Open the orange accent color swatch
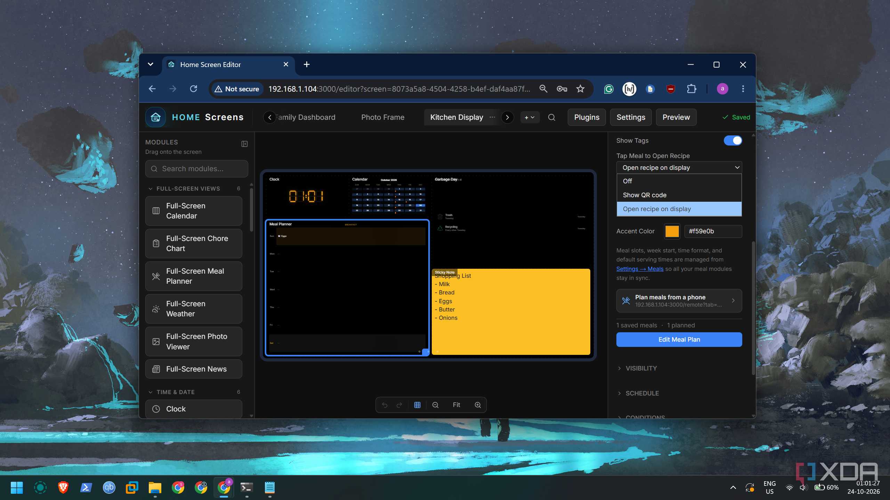890x500 pixels. click(x=672, y=231)
